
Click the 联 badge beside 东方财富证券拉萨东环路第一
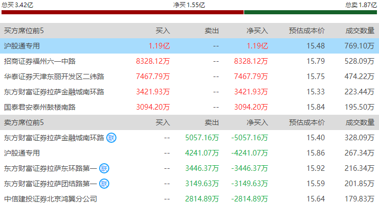[x=104, y=168]
